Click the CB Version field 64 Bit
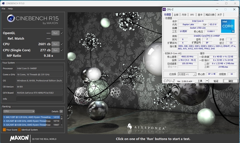Viewport: 240px width, 143px height. [x=40, y=86]
